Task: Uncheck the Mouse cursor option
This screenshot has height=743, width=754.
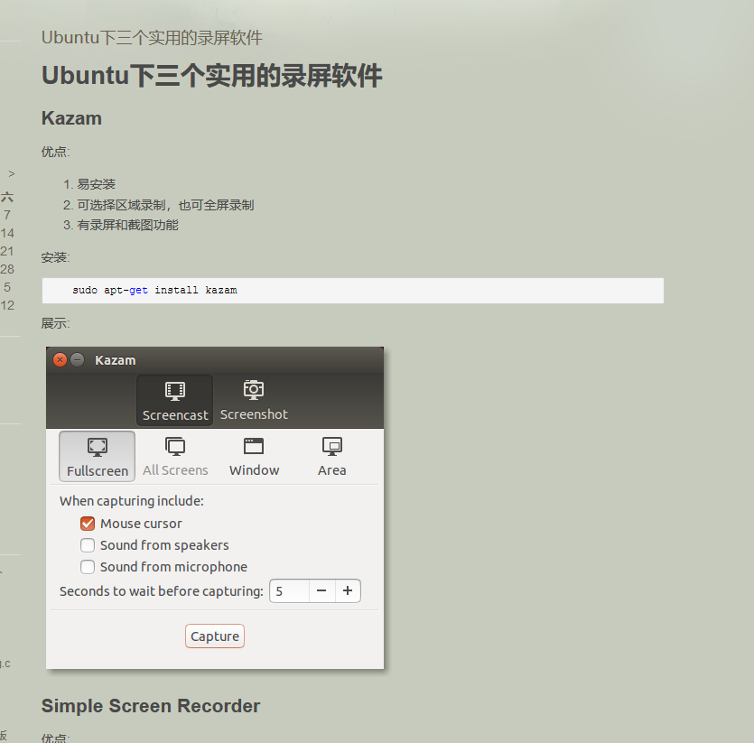Action: pyautogui.click(x=88, y=523)
